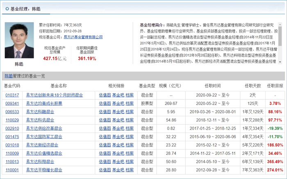Screen dimensions: 287x179
Task: Click the bio scrollbar thumb
Action: [280, 36]
